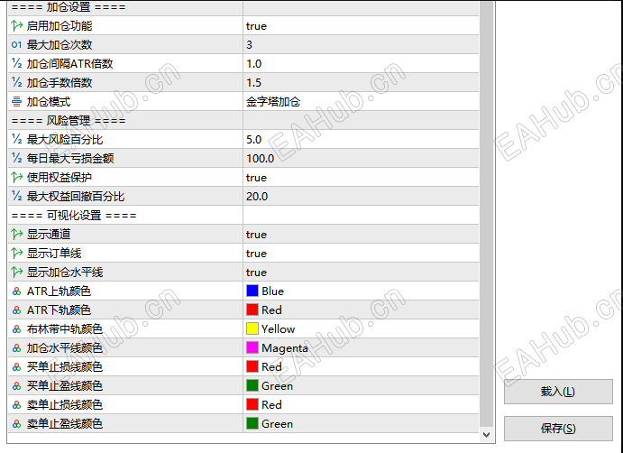Edit the 最大加仓次数 value 3
This screenshot has height=453, width=623.
point(361,44)
